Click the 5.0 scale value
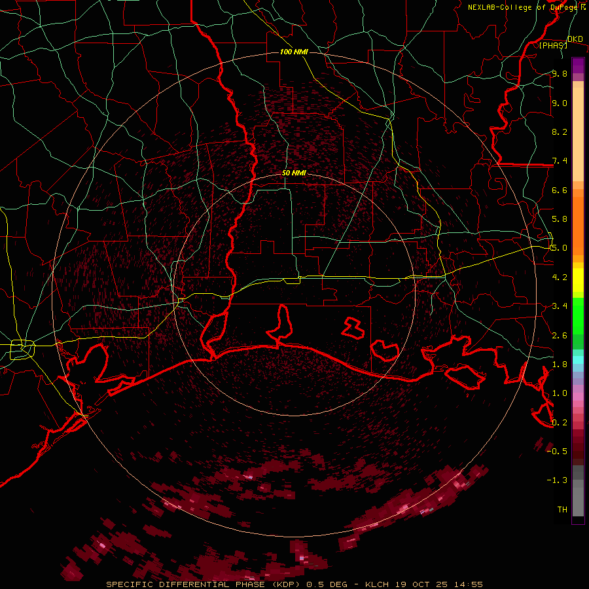Image resolution: width=589 pixels, height=589 pixels. [560, 248]
